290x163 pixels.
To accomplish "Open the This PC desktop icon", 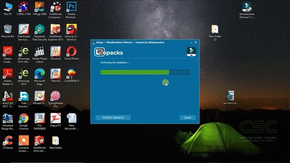I will [8, 8].
